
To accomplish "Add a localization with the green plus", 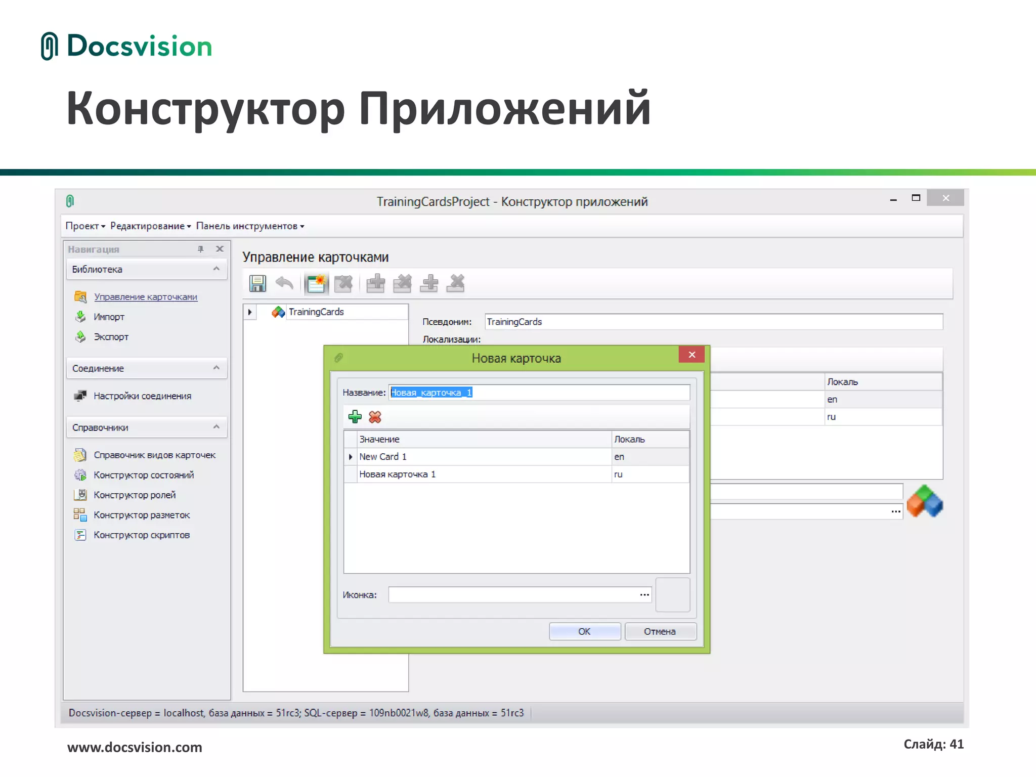I will (355, 417).
